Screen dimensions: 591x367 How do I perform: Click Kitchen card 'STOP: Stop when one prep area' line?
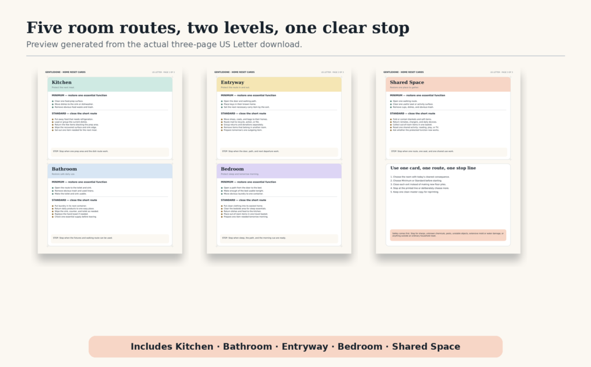80,152
